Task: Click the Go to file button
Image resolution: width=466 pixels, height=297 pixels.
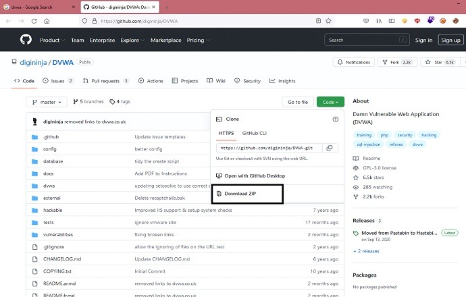Action: coord(298,102)
